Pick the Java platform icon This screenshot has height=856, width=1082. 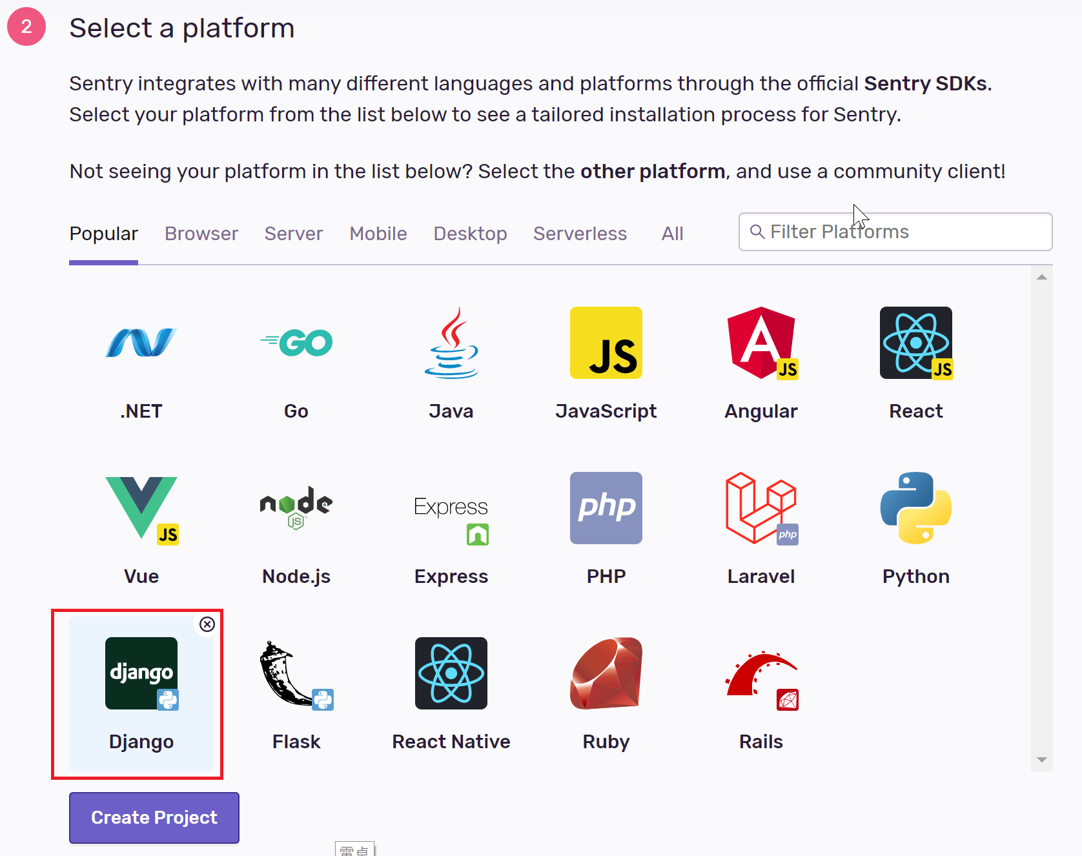coord(451,343)
